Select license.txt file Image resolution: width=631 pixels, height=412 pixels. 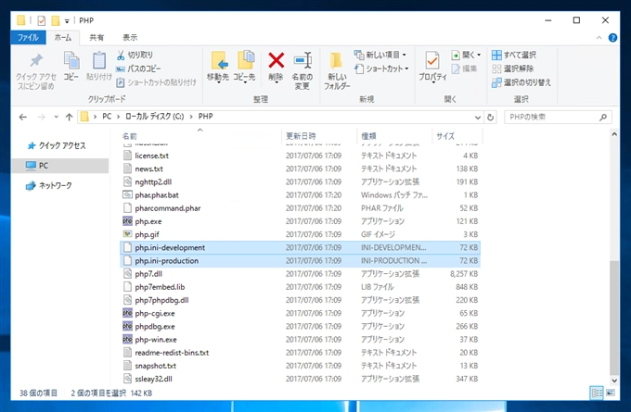pos(300,156)
